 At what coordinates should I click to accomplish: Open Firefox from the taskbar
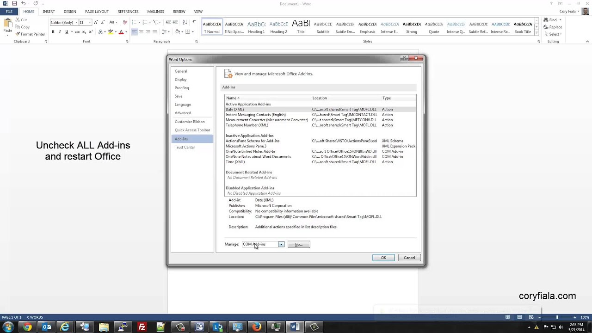256,327
